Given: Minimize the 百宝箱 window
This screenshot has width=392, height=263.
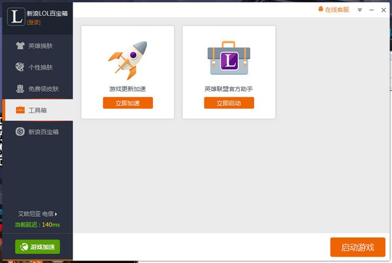Looking at the screenshot, I should [370, 10].
